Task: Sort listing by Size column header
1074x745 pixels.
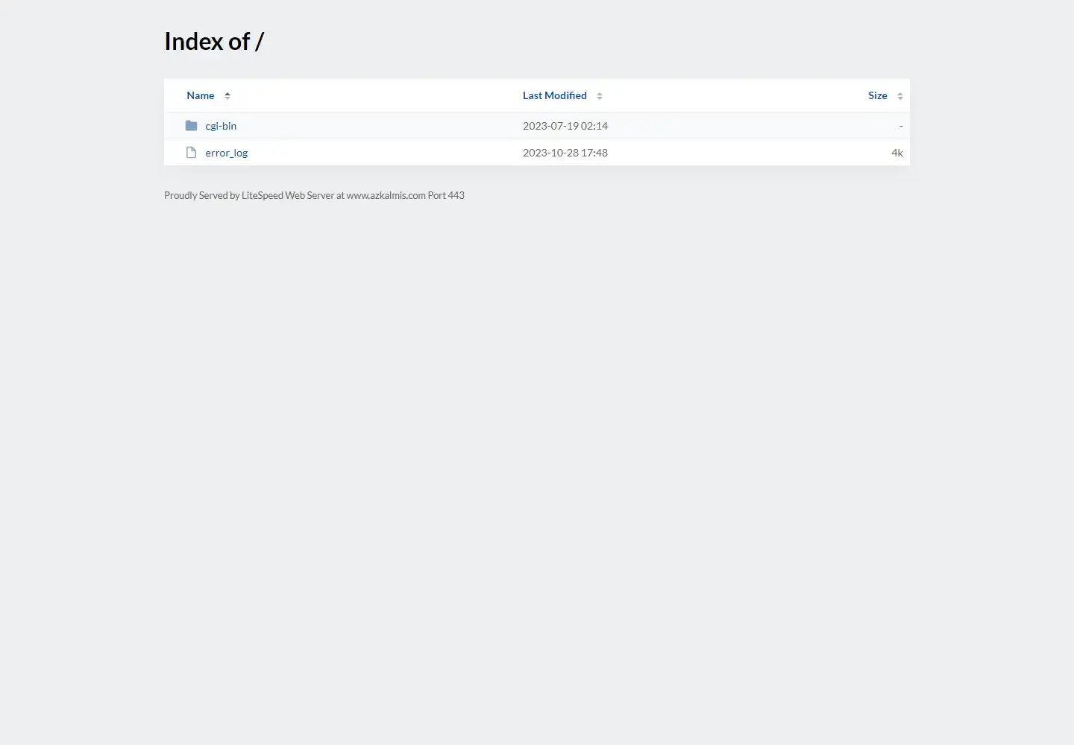Action: [x=878, y=95]
